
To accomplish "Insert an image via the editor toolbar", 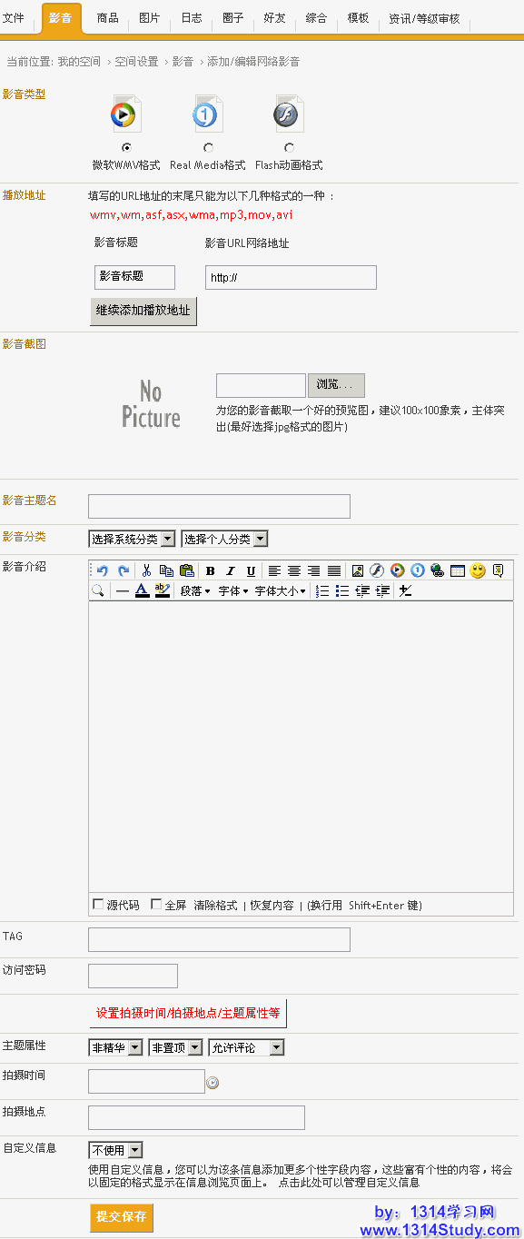I will click(x=358, y=570).
